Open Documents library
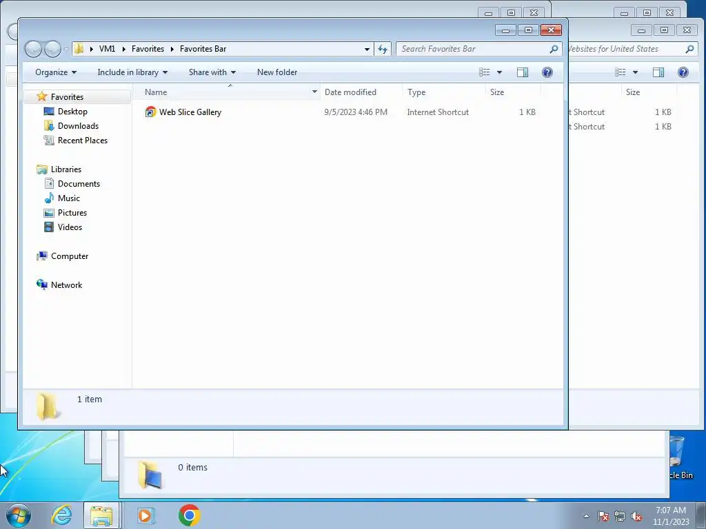 (79, 183)
